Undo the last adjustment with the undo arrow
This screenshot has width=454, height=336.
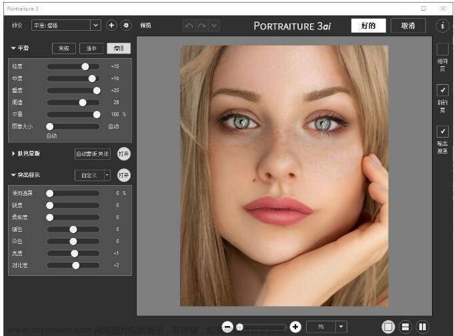189,26
